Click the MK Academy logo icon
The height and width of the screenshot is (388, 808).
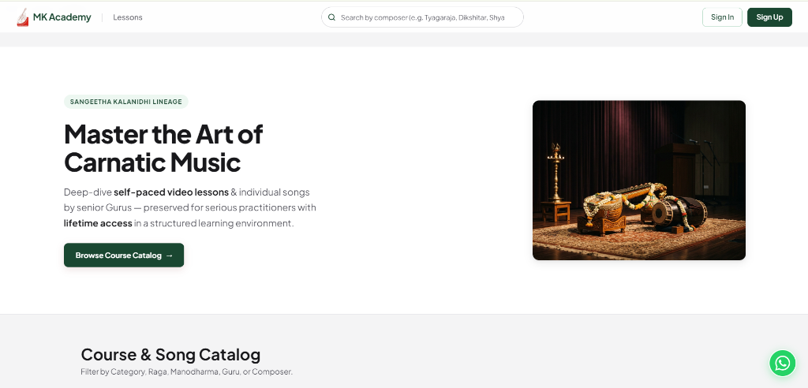pyautogui.click(x=23, y=17)
